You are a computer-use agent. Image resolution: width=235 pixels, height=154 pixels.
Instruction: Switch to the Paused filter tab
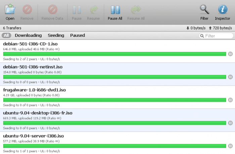click(x=78, y=35)
